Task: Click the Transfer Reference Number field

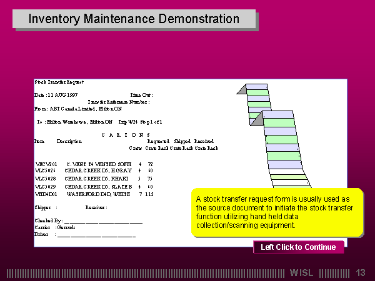Action: click(119, 101)
